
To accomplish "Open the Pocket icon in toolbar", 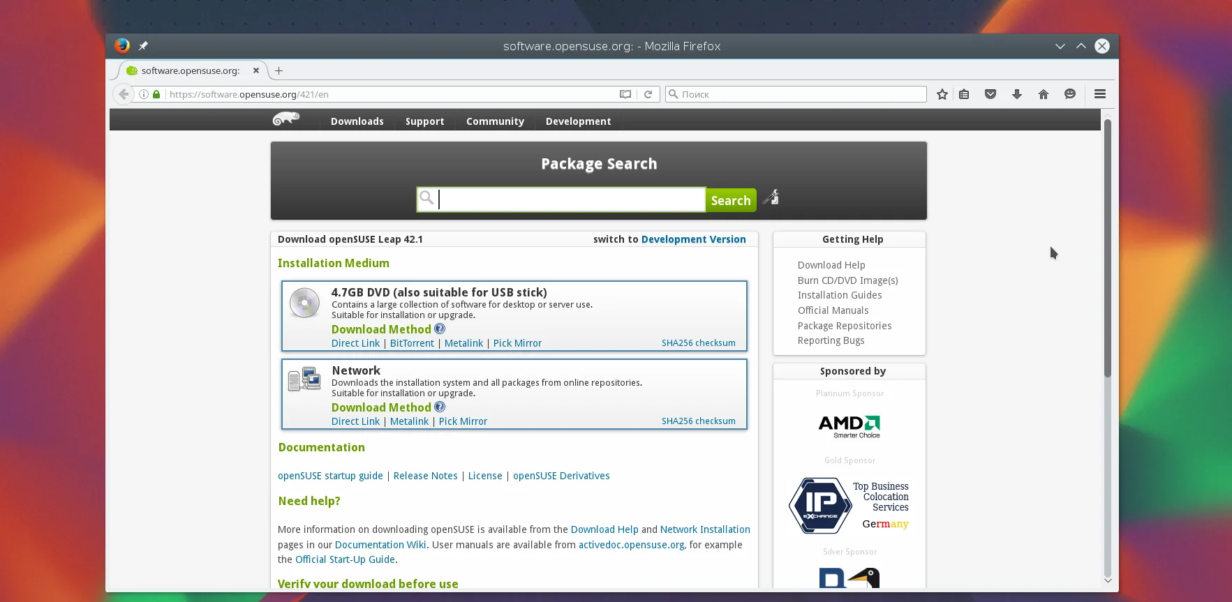I will click(x=990, y=94).
